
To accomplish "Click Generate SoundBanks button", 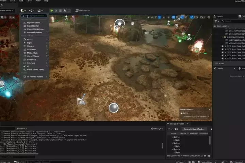I will [194, 129].
